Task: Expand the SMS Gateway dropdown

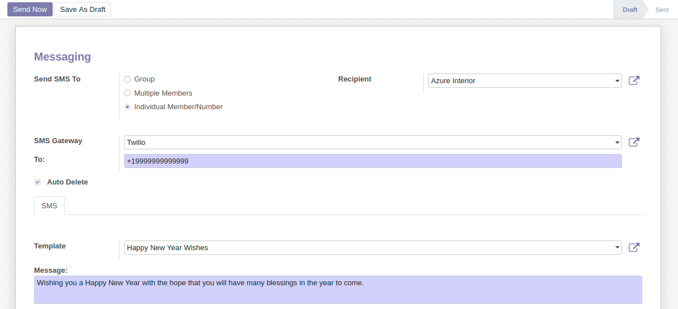Action: point(617,143)
